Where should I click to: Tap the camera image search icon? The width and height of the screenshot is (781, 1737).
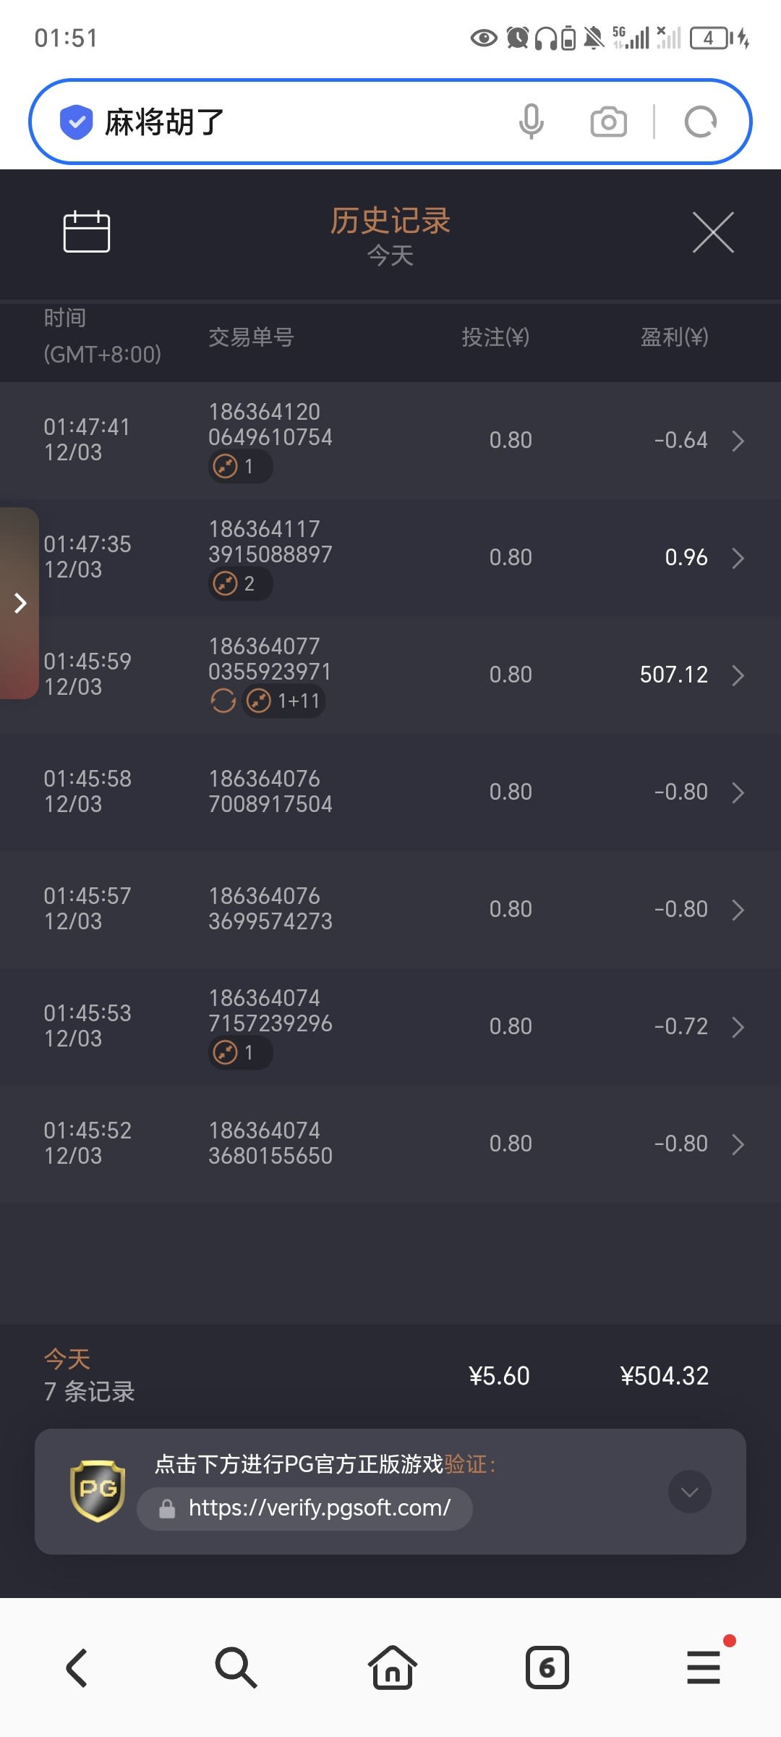608,122
